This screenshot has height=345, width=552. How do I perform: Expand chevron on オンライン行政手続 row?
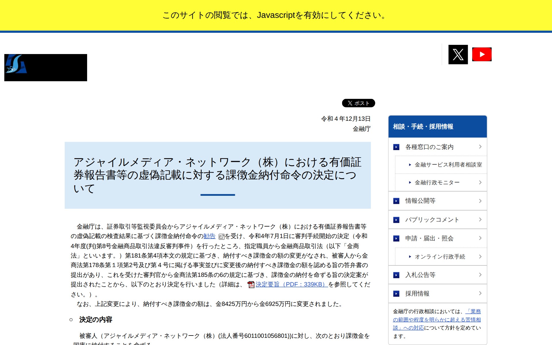click(480, 256)
